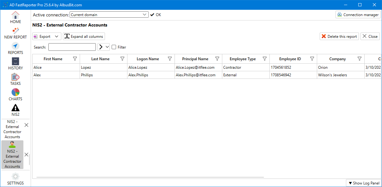Select employee ID 1708546942

coord(293,75)
